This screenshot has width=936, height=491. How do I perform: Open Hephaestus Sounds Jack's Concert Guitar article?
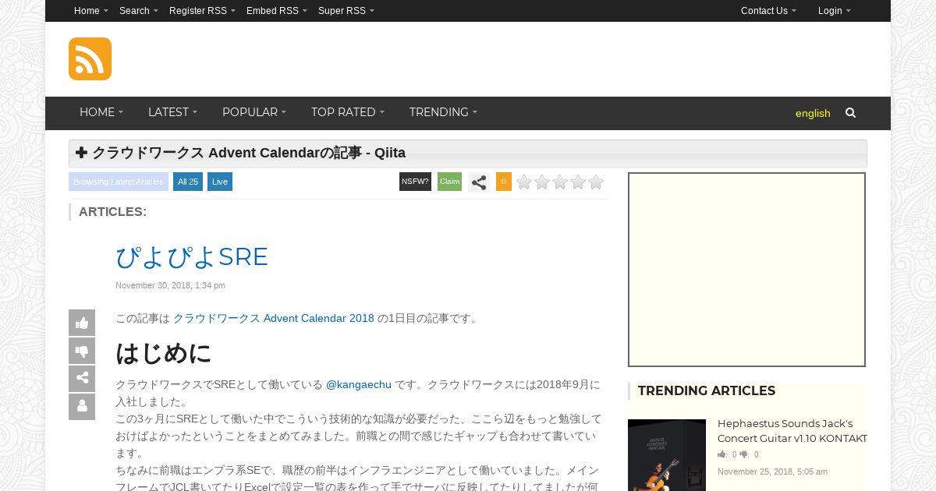pyautogui.click(x=792, y=431)
